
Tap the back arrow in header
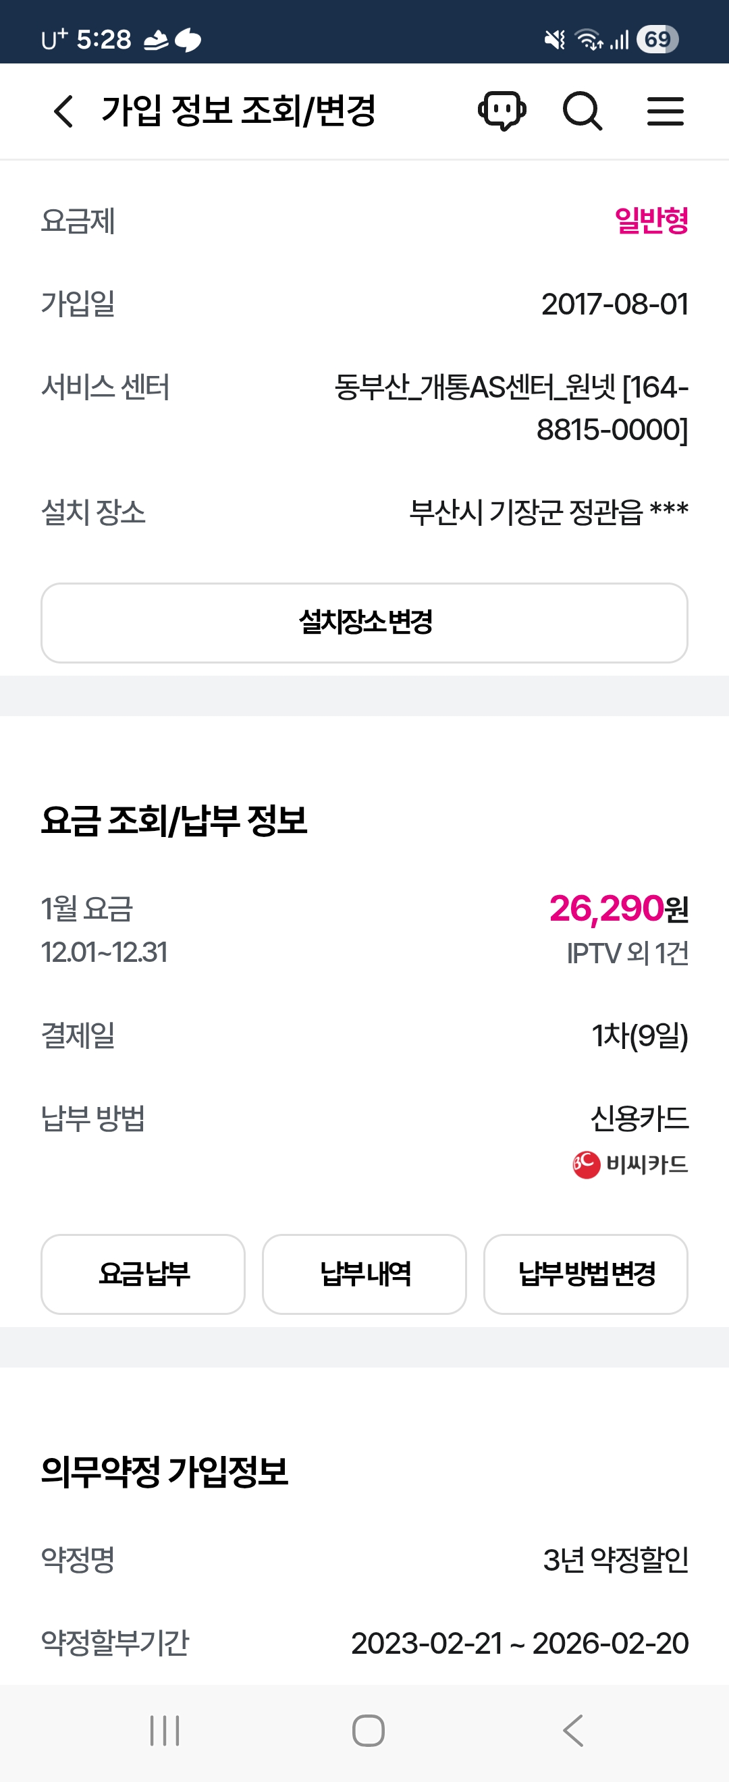click(63, 111)
